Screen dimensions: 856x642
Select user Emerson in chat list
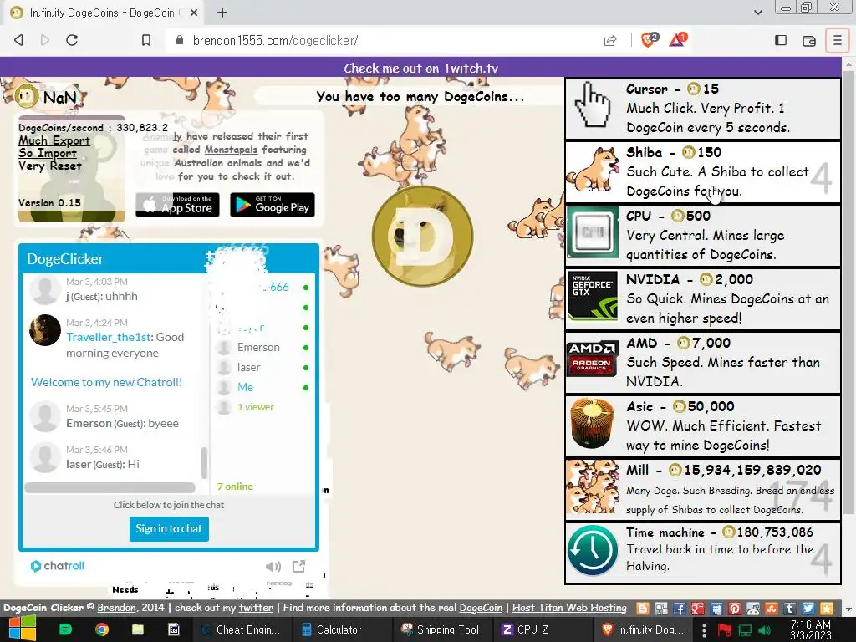258,347
